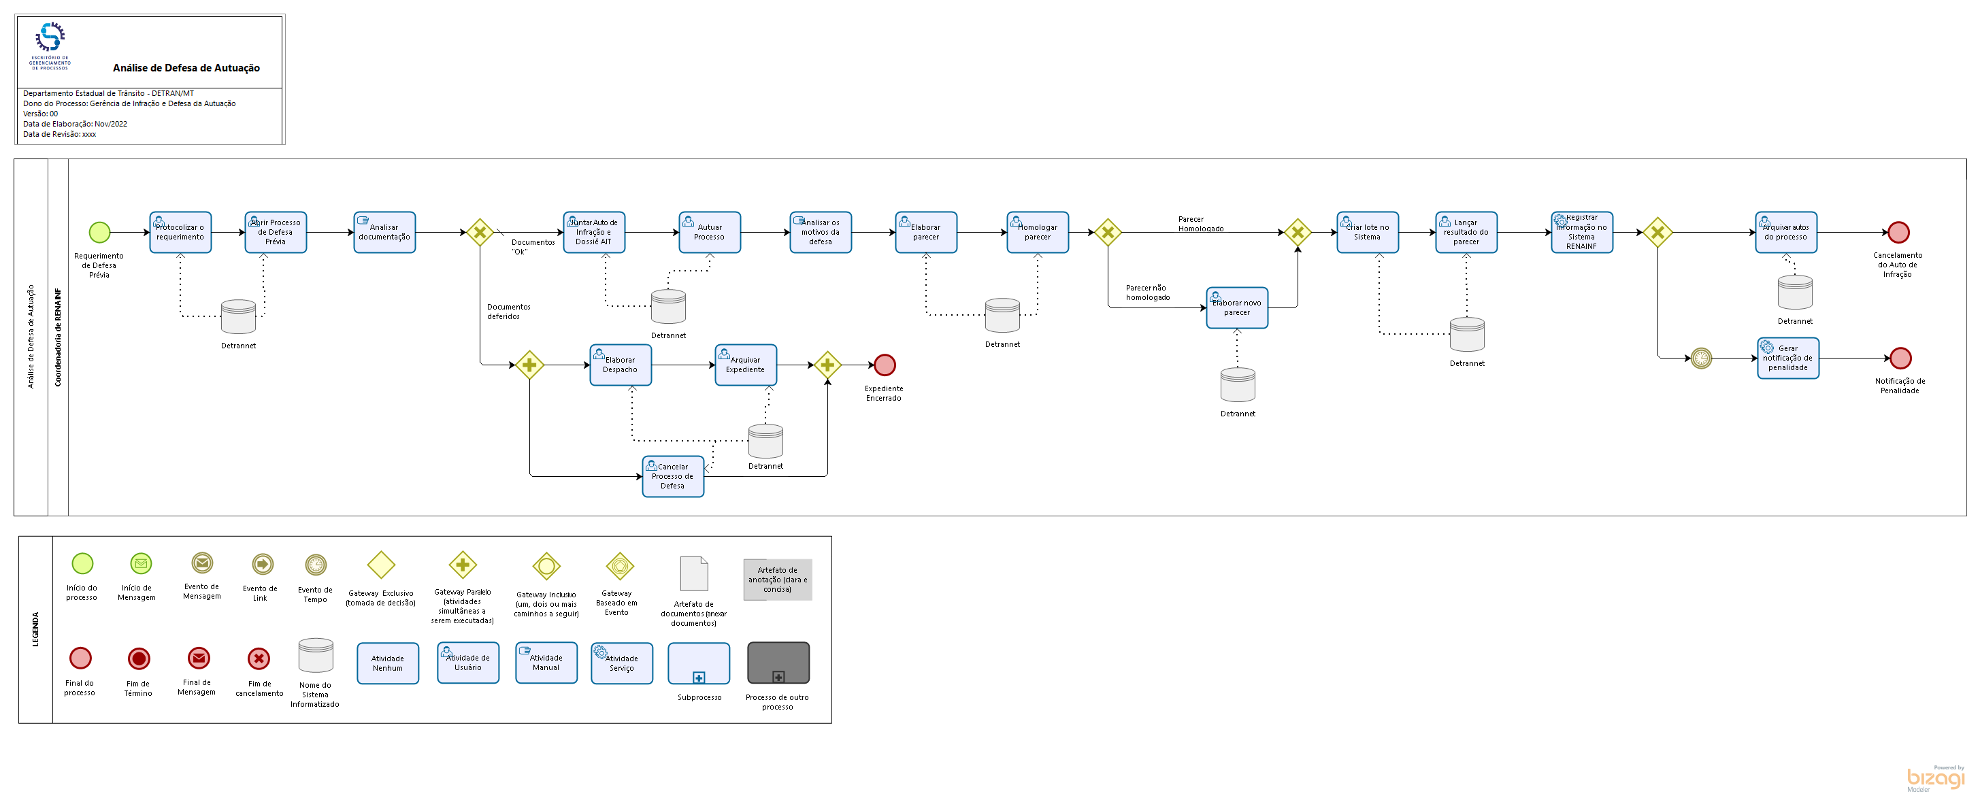Select the parallel gateway before Elaborar Despacho
Image resolution: width=1980 pixels, height=800 pixels.
529,365
